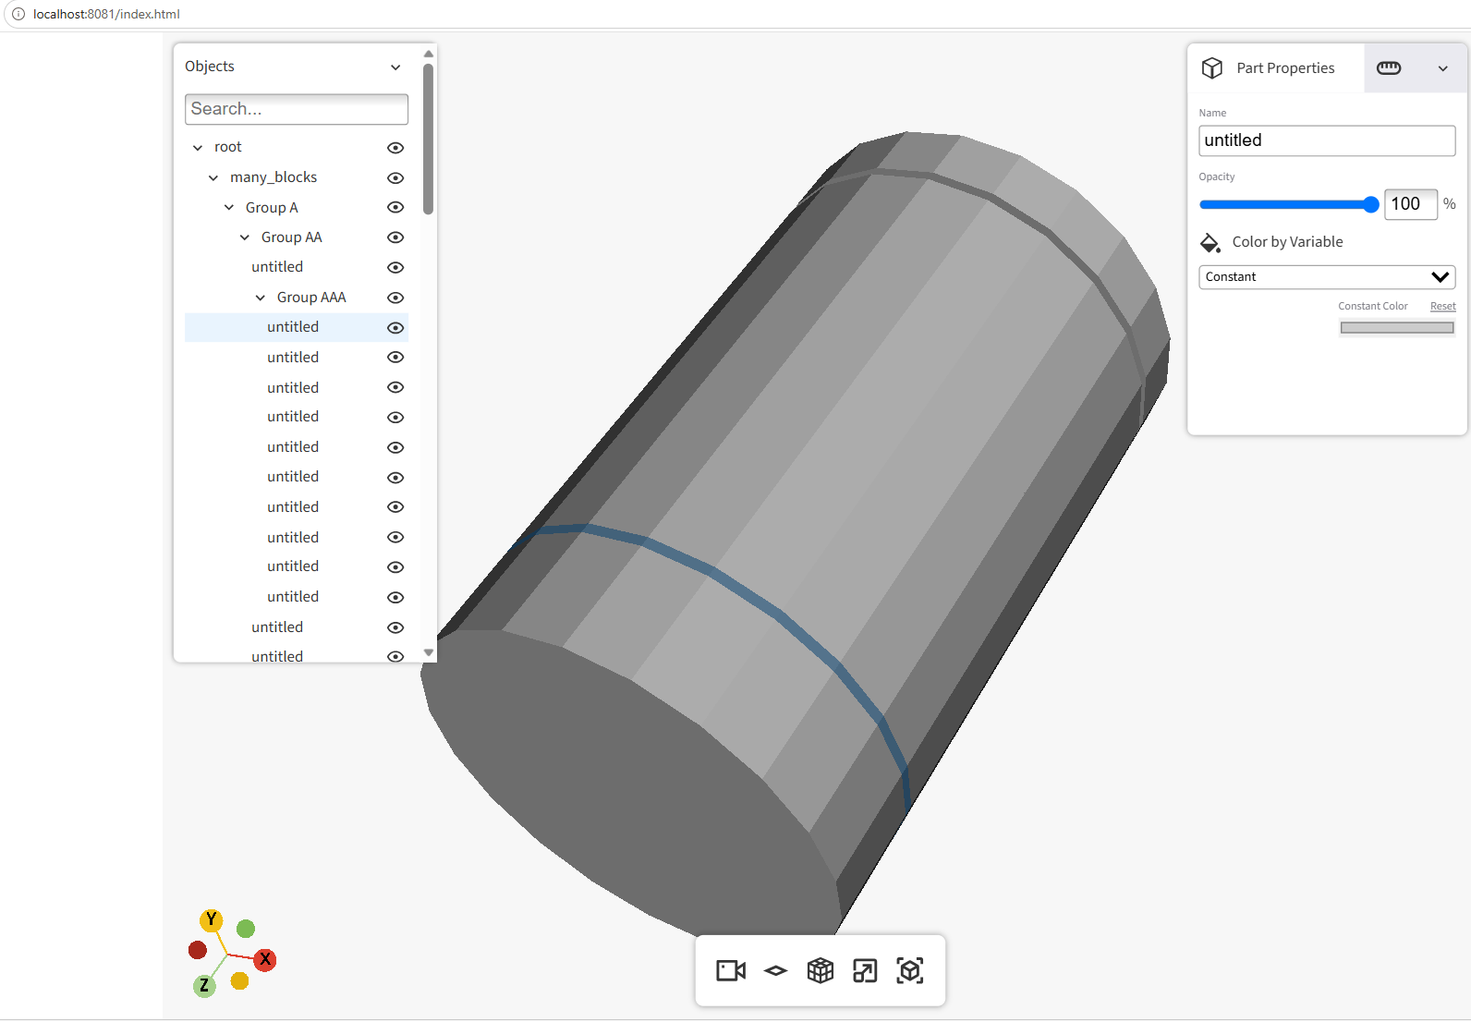Hide the highlighted untitled part via eye
Image resolution: width=1471 pixels, height=1022 pixels.
(x=395, y=328)
